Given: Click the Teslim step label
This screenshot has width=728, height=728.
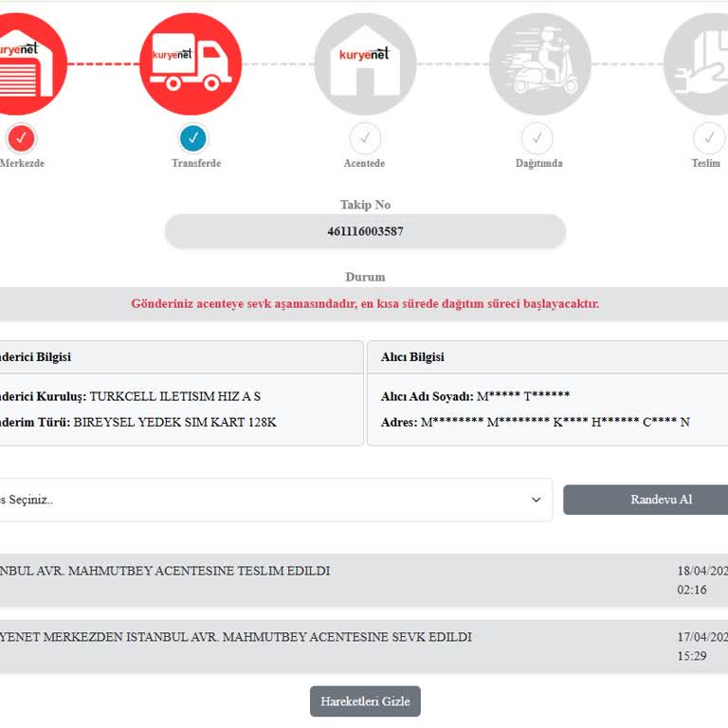Looking at the screenshot, I should click(705, 163).
